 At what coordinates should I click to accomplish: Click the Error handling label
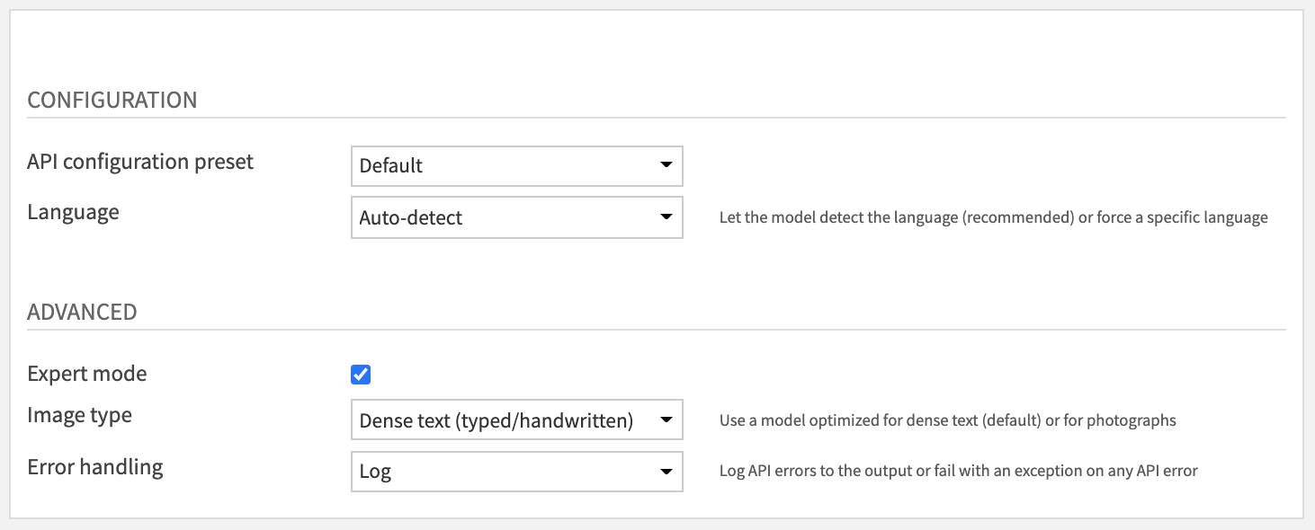click(95, 467)
